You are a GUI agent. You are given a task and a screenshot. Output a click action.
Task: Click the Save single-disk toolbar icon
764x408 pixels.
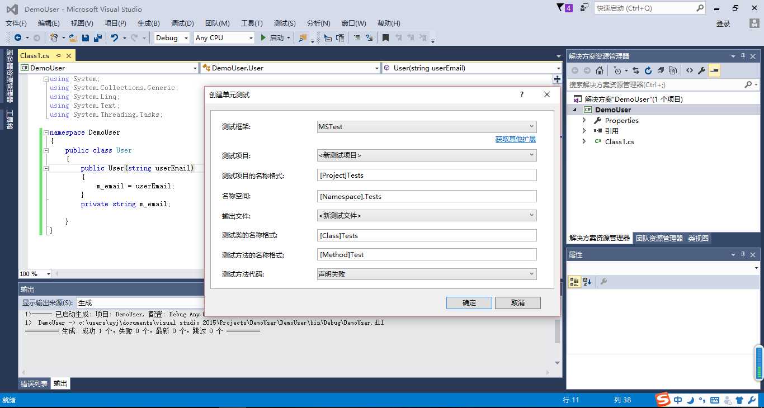(x=86, y=38)
